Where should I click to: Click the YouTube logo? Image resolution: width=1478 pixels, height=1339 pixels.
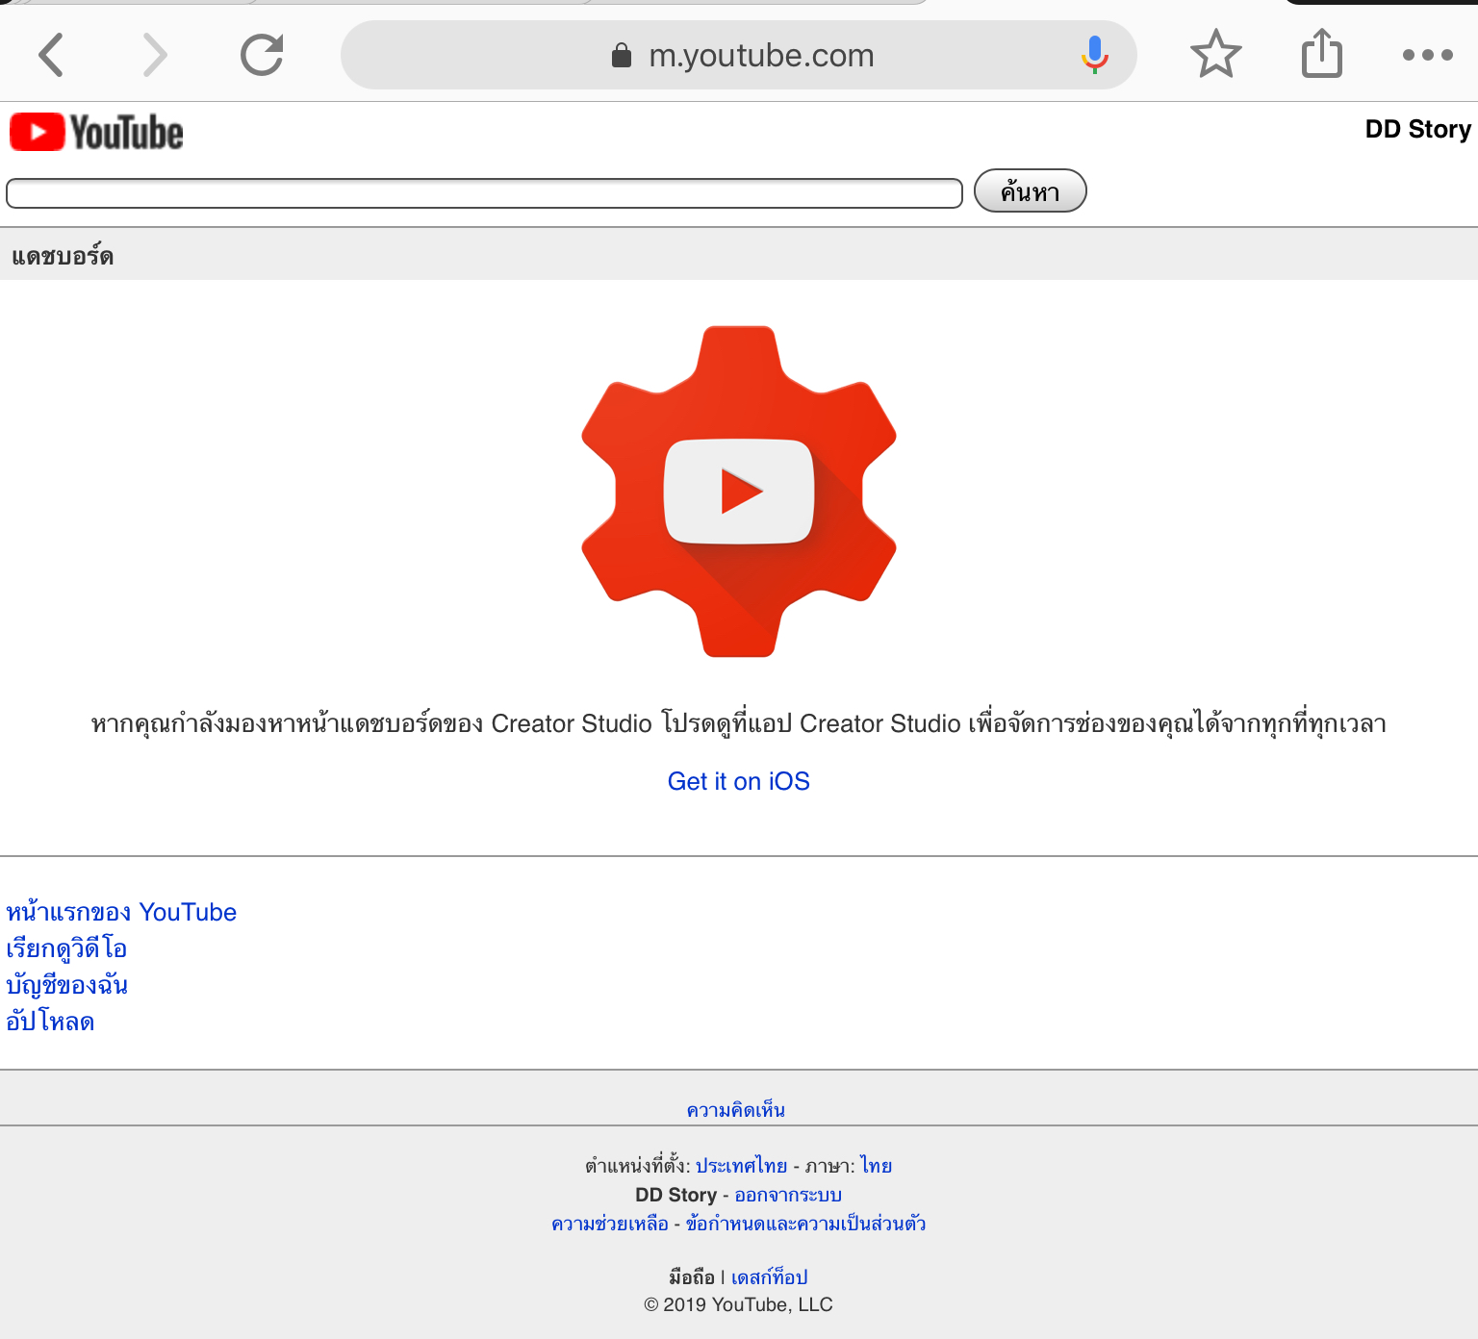click(96, 133)
